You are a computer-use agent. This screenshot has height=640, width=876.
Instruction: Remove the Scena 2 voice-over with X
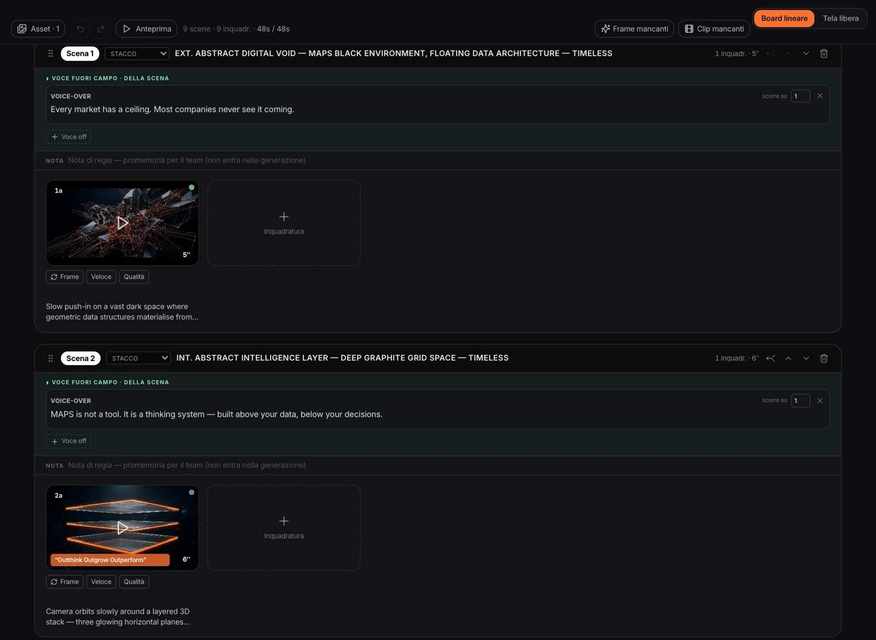820,400
